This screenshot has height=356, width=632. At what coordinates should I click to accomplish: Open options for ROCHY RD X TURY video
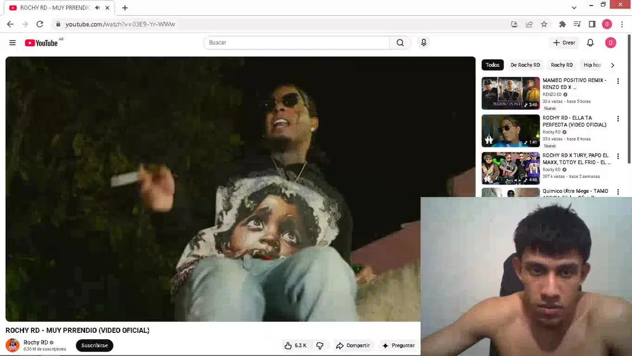point(618,156)
